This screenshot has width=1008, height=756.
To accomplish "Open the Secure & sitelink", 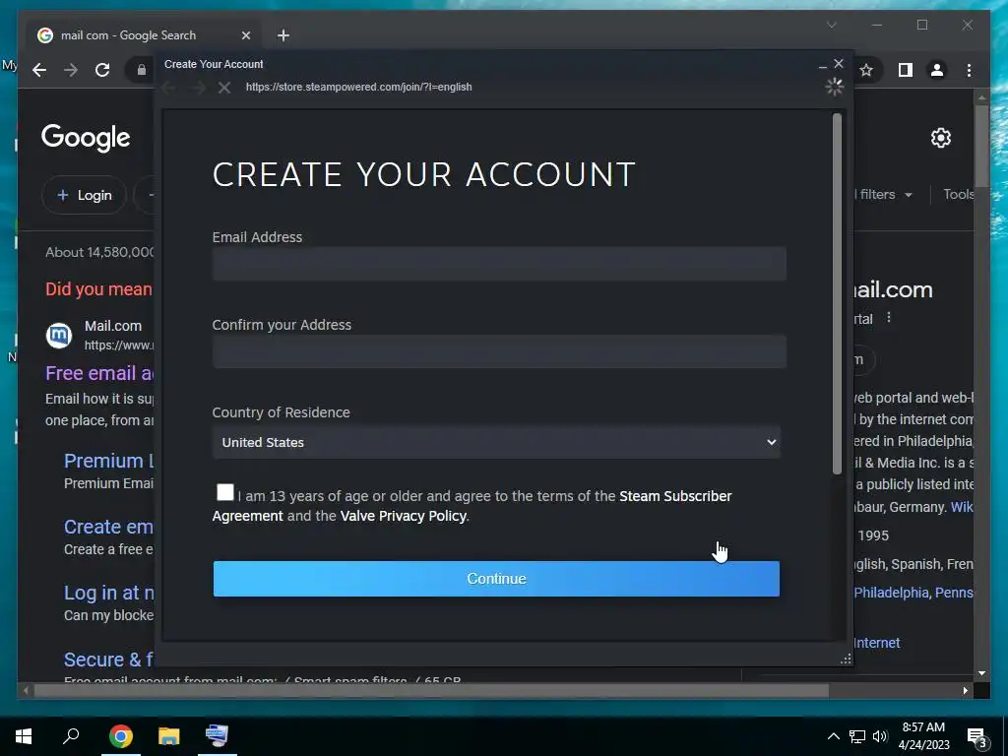I will (x=108, y=660).
